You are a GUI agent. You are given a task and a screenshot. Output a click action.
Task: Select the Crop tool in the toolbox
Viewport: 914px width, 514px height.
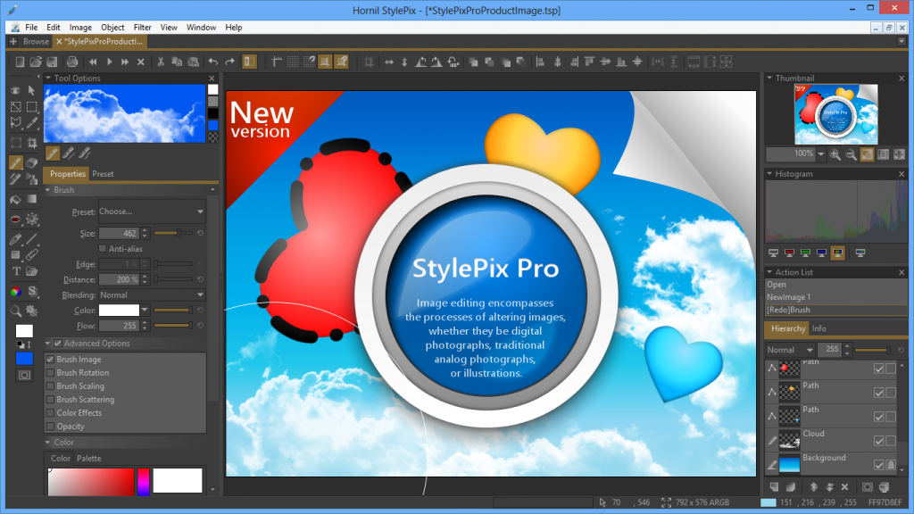click(x=31, y=143)
